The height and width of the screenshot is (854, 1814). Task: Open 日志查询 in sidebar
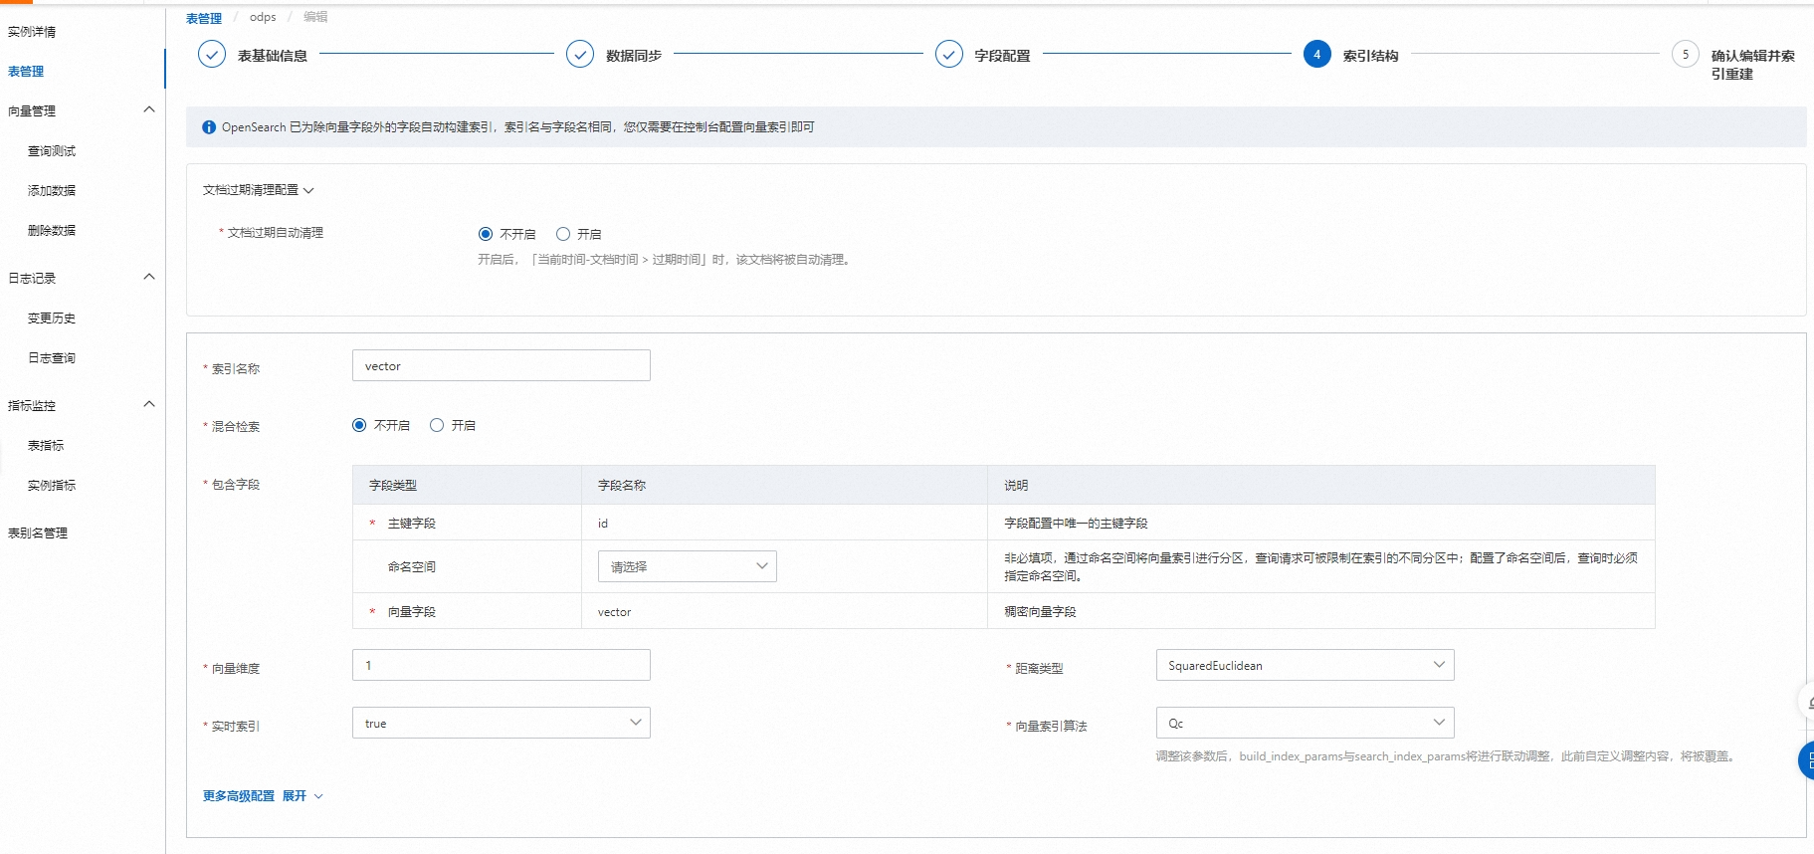tap(52, 358)
